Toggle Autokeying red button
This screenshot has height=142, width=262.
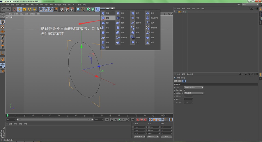tap(141, 120)
